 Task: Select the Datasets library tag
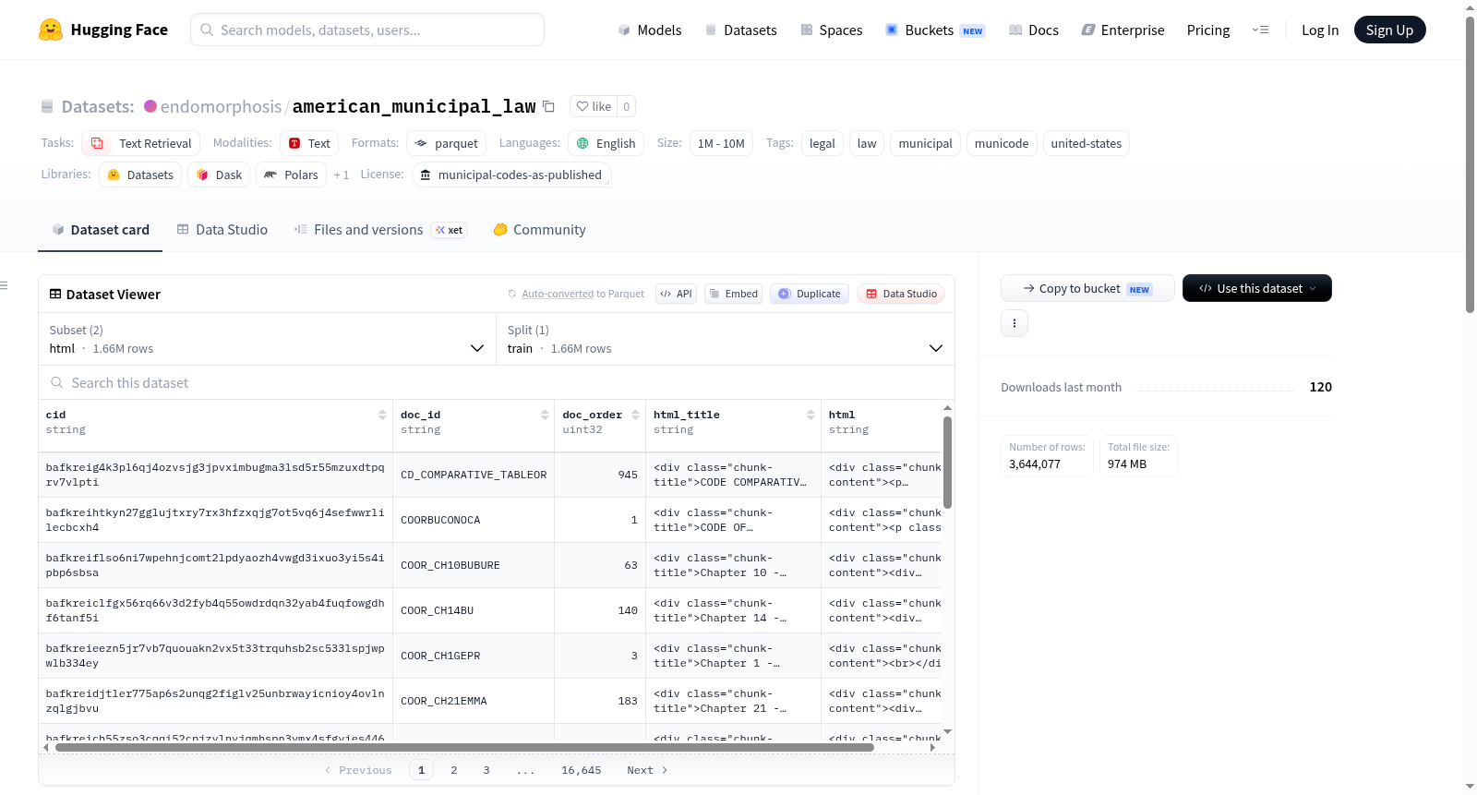click(140, 175)
